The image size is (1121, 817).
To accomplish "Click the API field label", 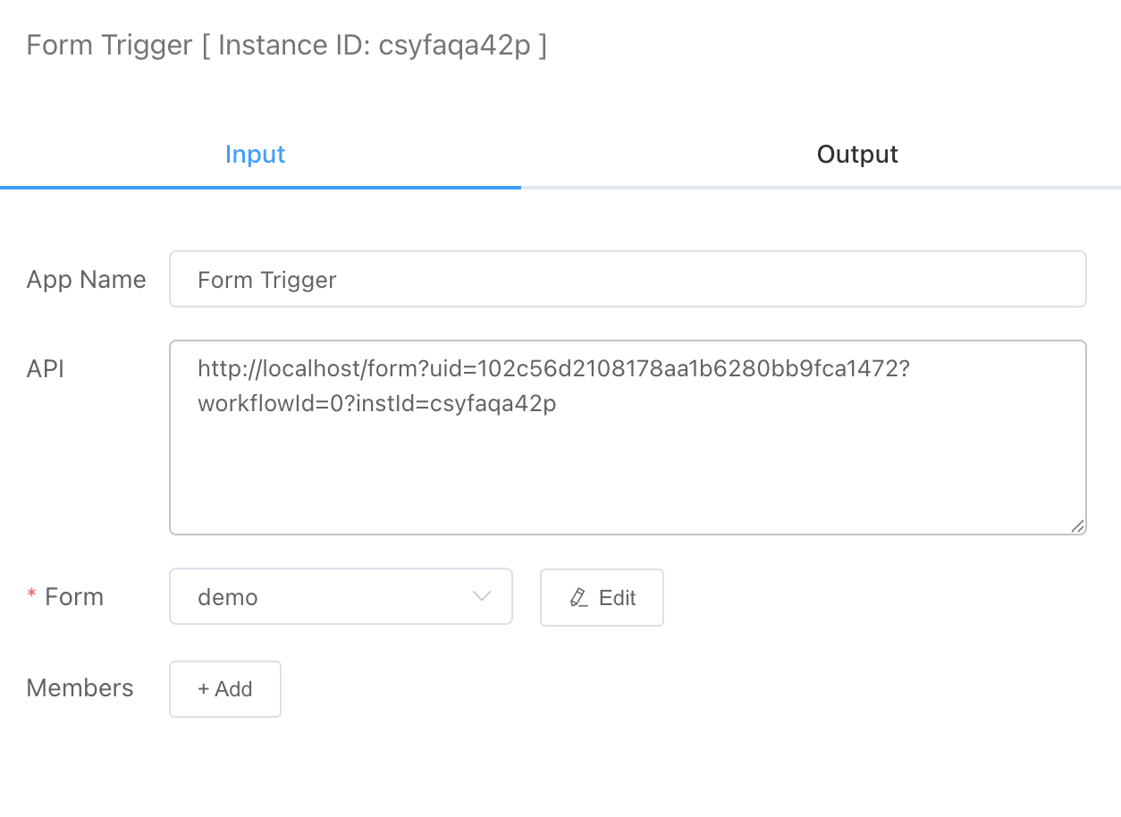I will pos(46,368).
